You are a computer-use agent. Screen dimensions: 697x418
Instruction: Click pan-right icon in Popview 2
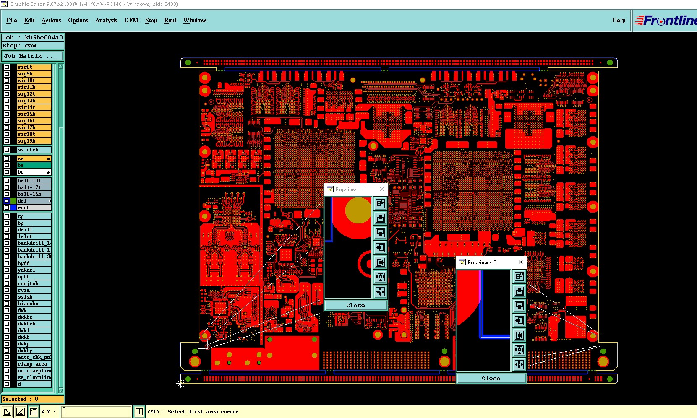(x=519, y=335)
